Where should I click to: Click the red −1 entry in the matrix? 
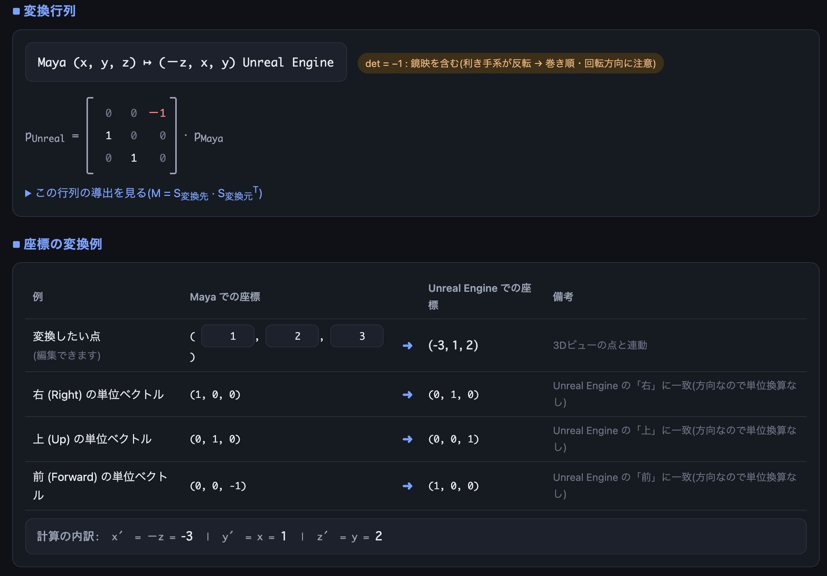158,113
